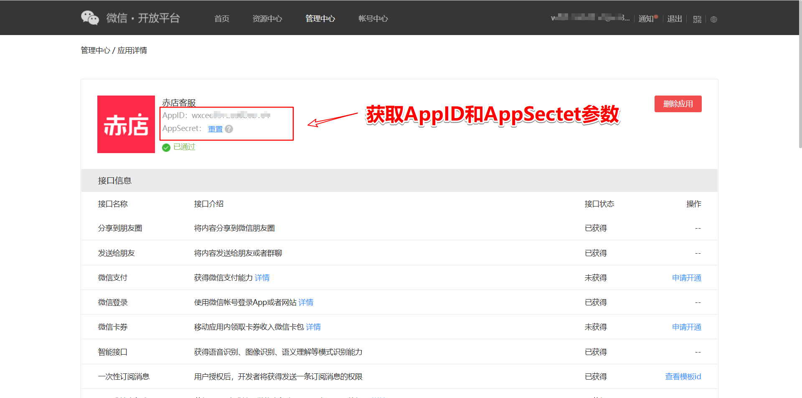Click the 微信支付 row name
Viewport: 802px width, 398px height.
pos(113,278)
